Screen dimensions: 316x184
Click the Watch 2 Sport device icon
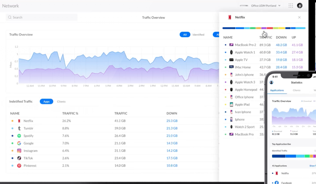pos(231,127)
